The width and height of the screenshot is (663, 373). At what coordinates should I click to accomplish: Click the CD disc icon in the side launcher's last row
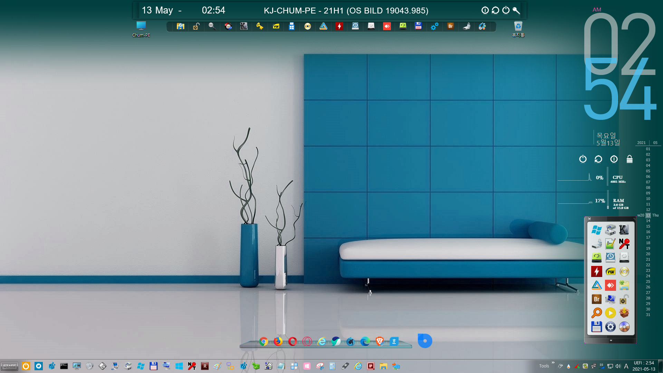click(624, 327)
